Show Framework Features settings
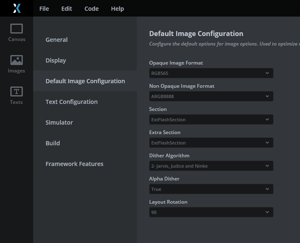This screenshot has height=243, width=300. (75, 164)
